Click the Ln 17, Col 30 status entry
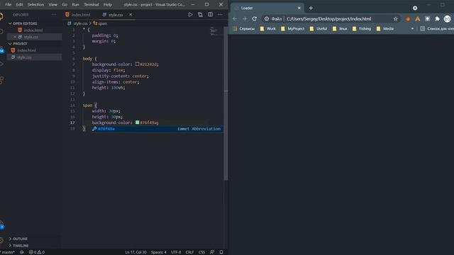Screen dimensions: 454x255 135,252
